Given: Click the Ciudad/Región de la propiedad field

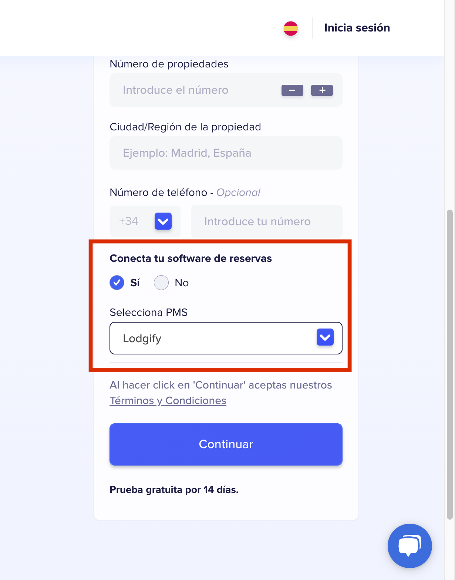Looking at the screenshot, I should coord(226,153).
